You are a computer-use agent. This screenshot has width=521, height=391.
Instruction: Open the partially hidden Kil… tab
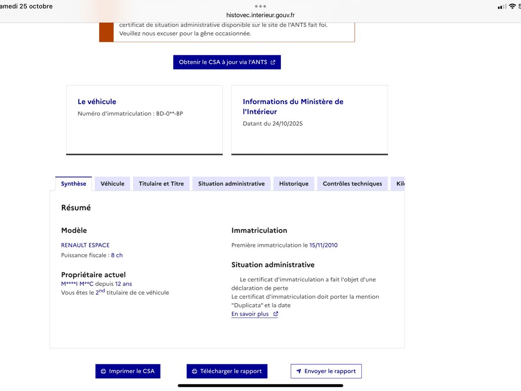pos(398,184)
